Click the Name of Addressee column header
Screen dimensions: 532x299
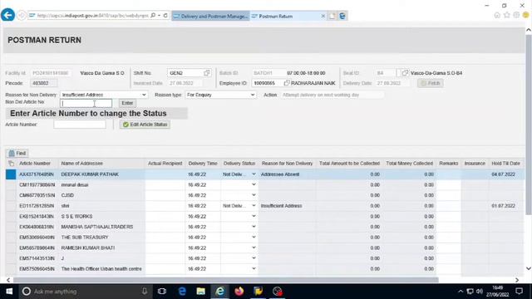coord(81,164)
